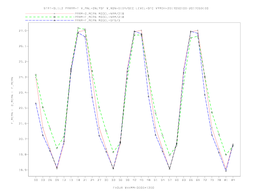This screenshot has height=196, width=254.
Task: Click the green circle data point at hour 09
Action: (x=57, y=148)
